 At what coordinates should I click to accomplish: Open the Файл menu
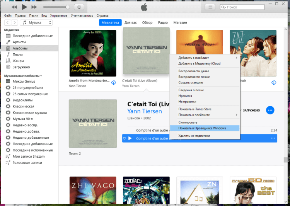[8, 16]
